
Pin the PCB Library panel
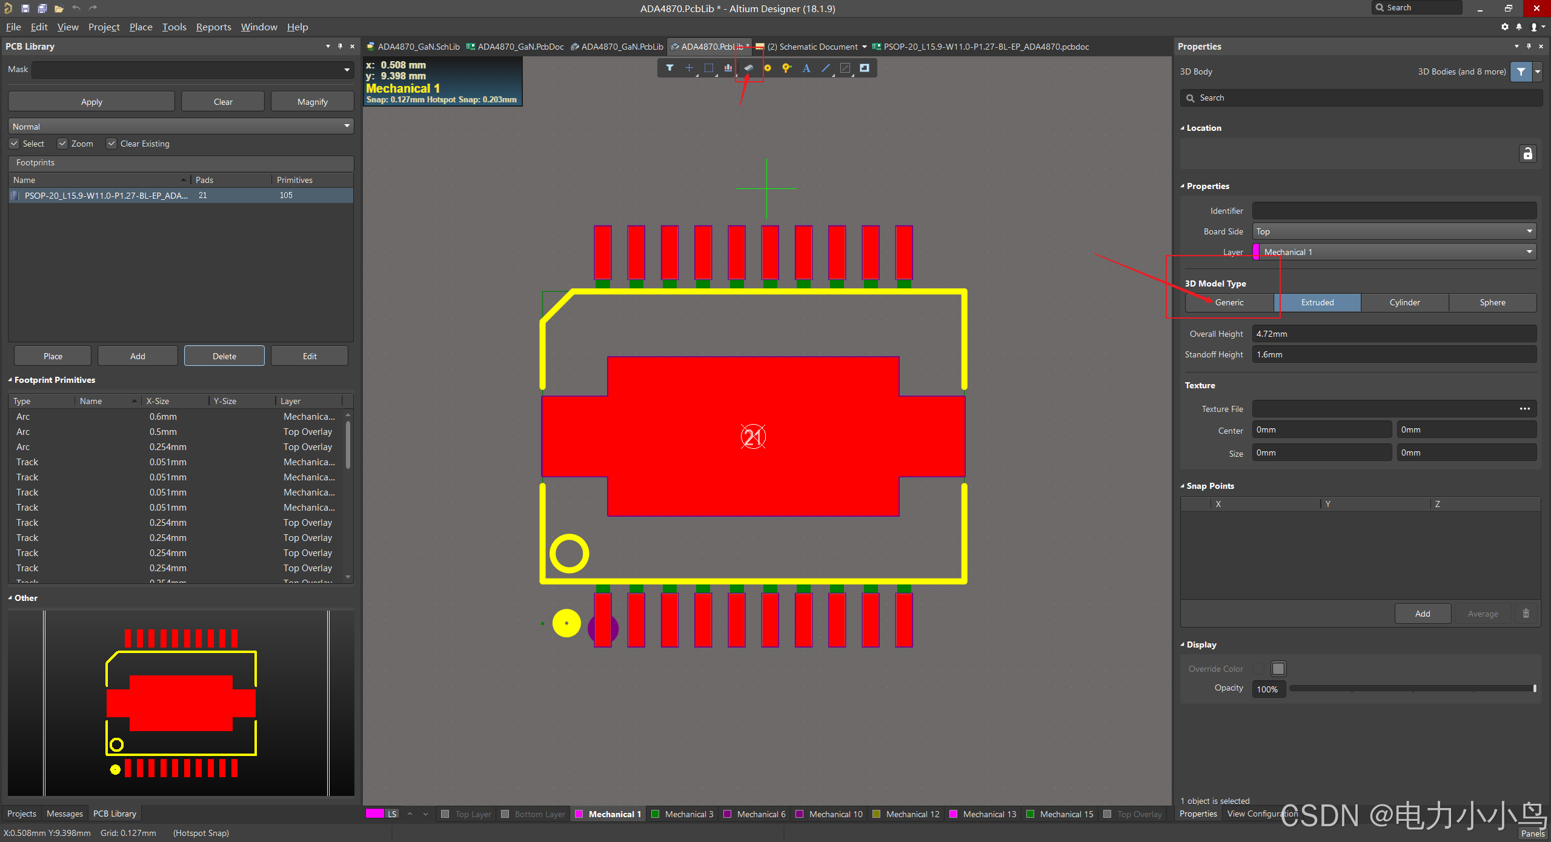[x=340, y=46]
